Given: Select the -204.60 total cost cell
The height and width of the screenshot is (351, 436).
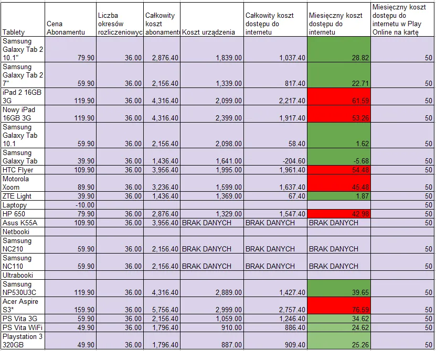Looking at the screenshot, I should pos(275,157).
